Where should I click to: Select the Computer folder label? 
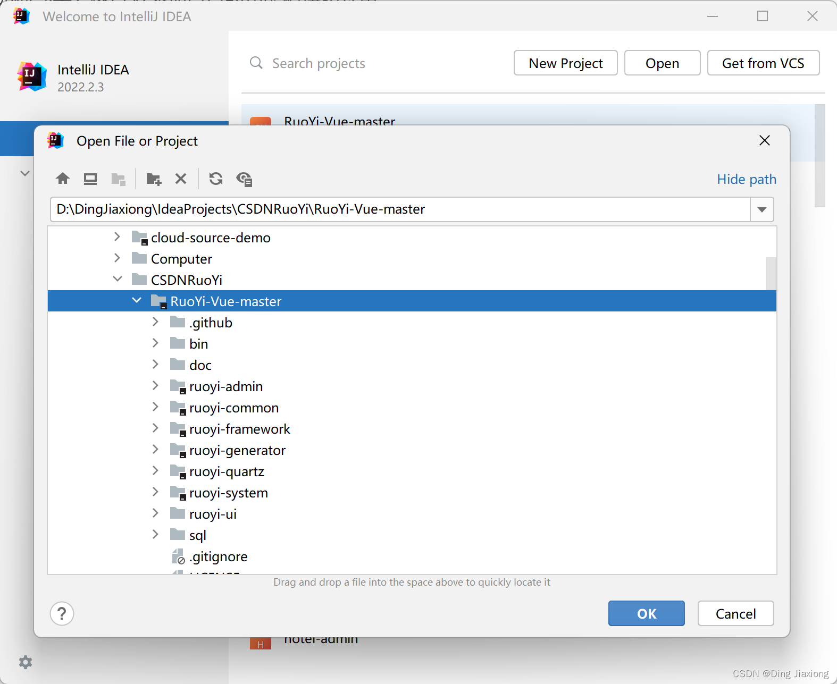pyautogui.click(x=182, y=259)
